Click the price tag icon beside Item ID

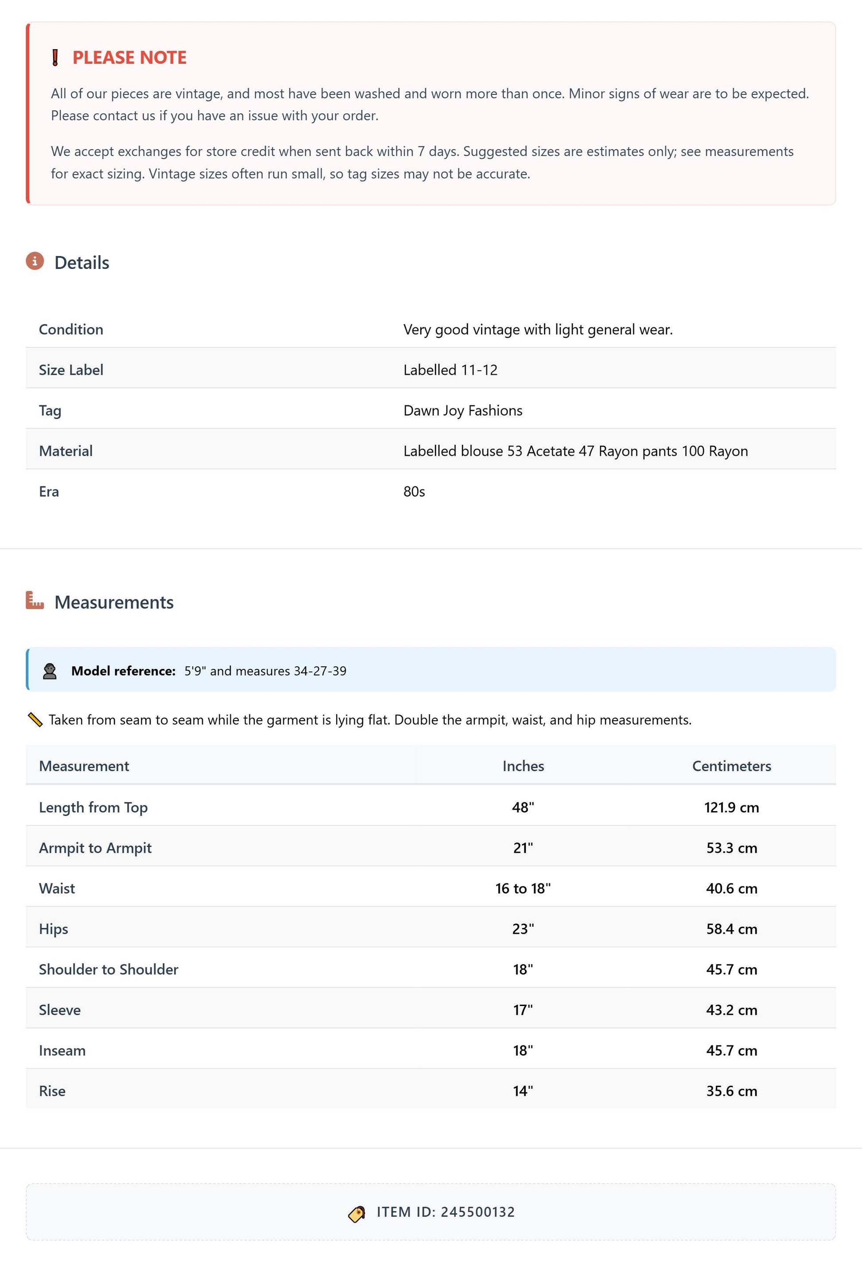[x=357, y=1214]
